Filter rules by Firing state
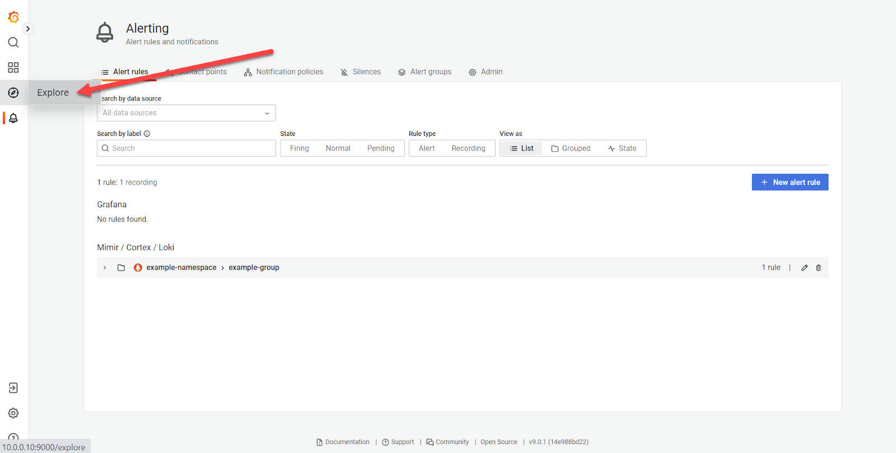This screenshot has width=896, height=453. (x=299, y=148)
